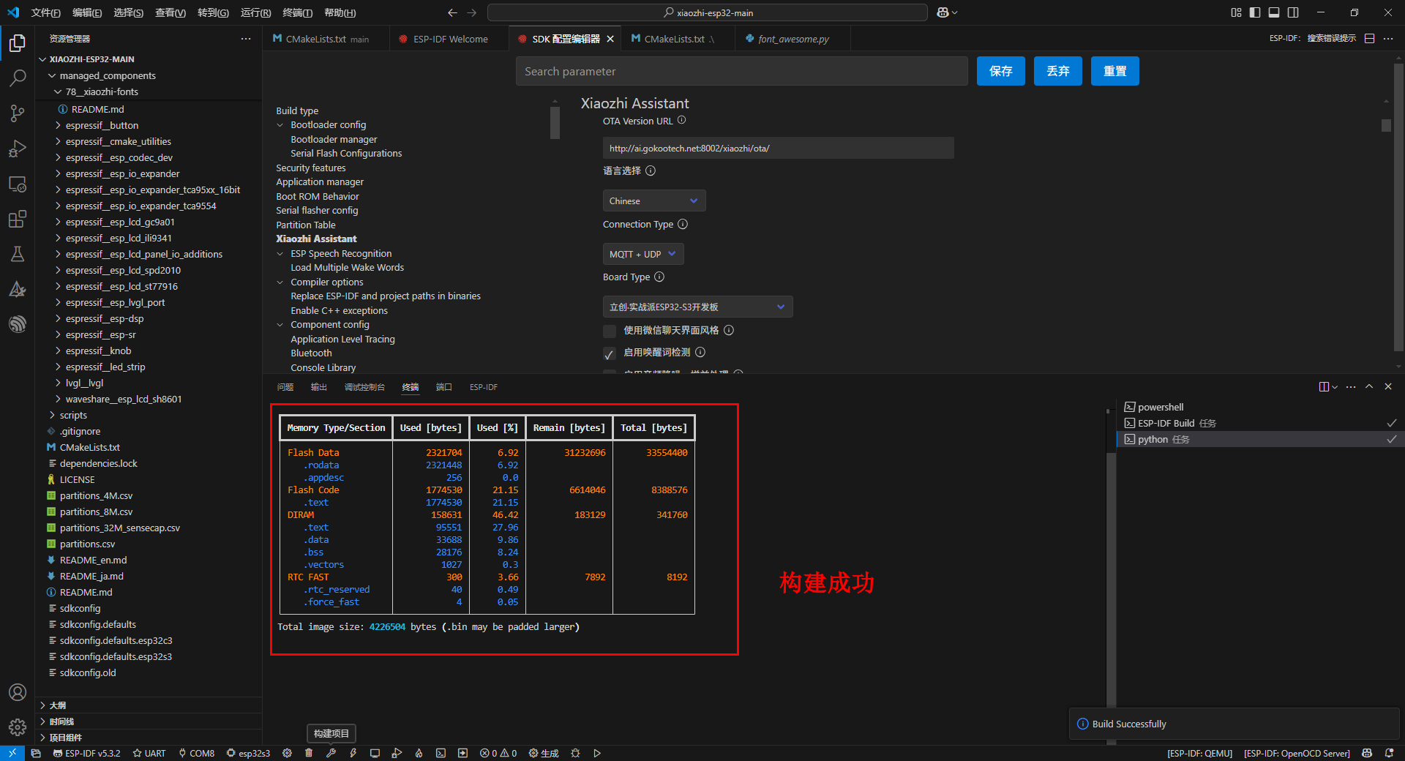Open ESP-IDF terminal icon in status bar

[441, 753]
